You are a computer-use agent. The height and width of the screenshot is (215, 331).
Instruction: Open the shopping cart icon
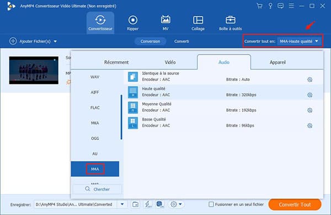click(259, 6)
